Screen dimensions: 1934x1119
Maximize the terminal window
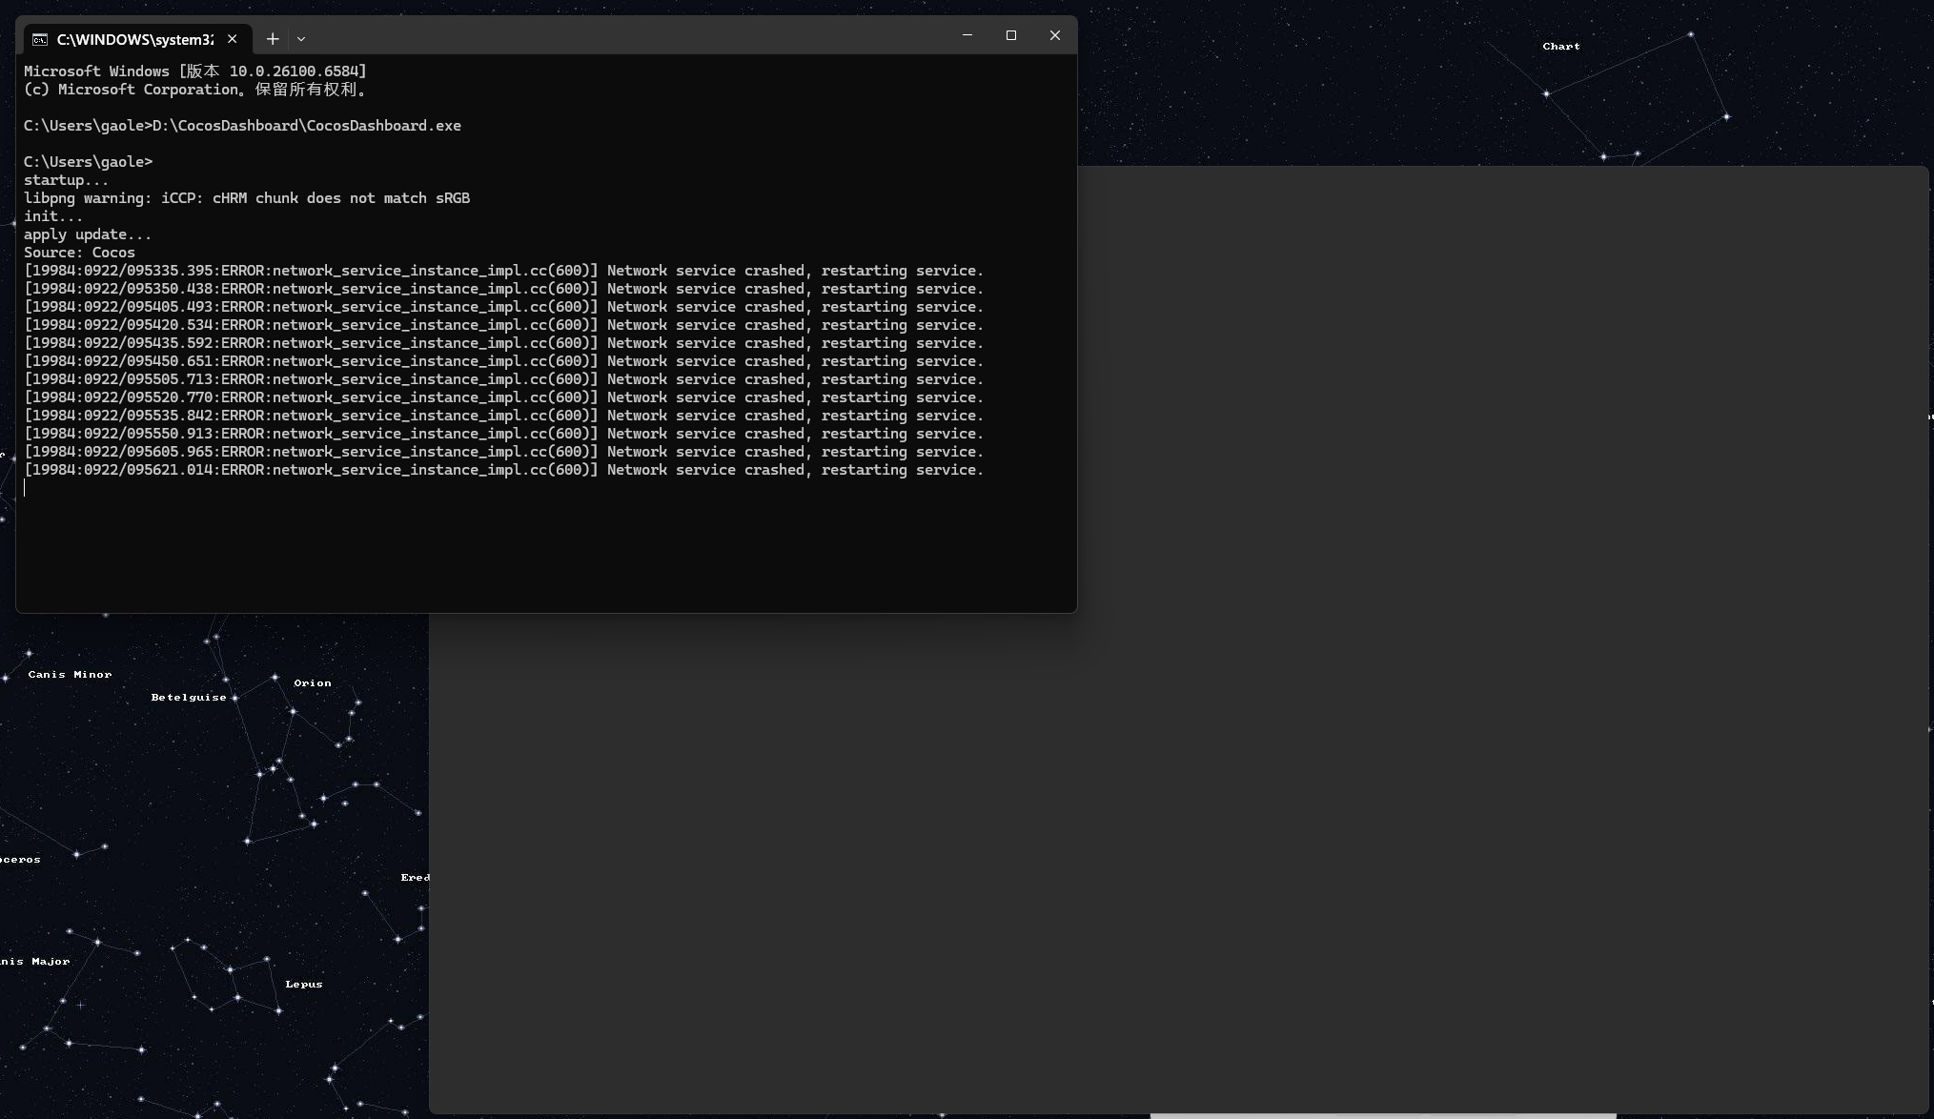1010,35
